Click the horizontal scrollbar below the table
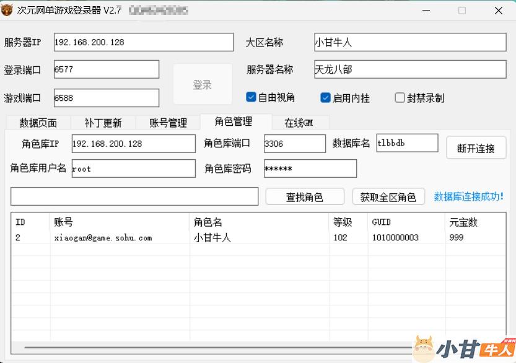516x363 pixels. pos(219,347)
